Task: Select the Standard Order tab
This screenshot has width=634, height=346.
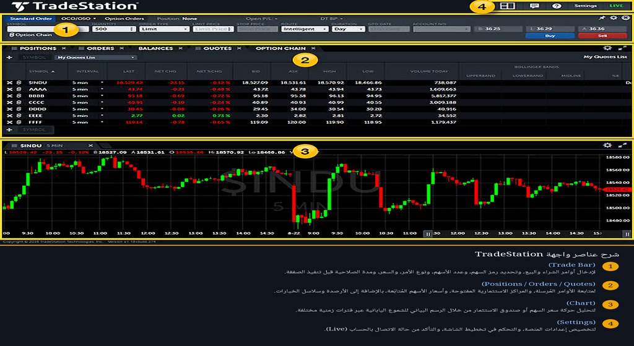Action: tap(31, 19)
